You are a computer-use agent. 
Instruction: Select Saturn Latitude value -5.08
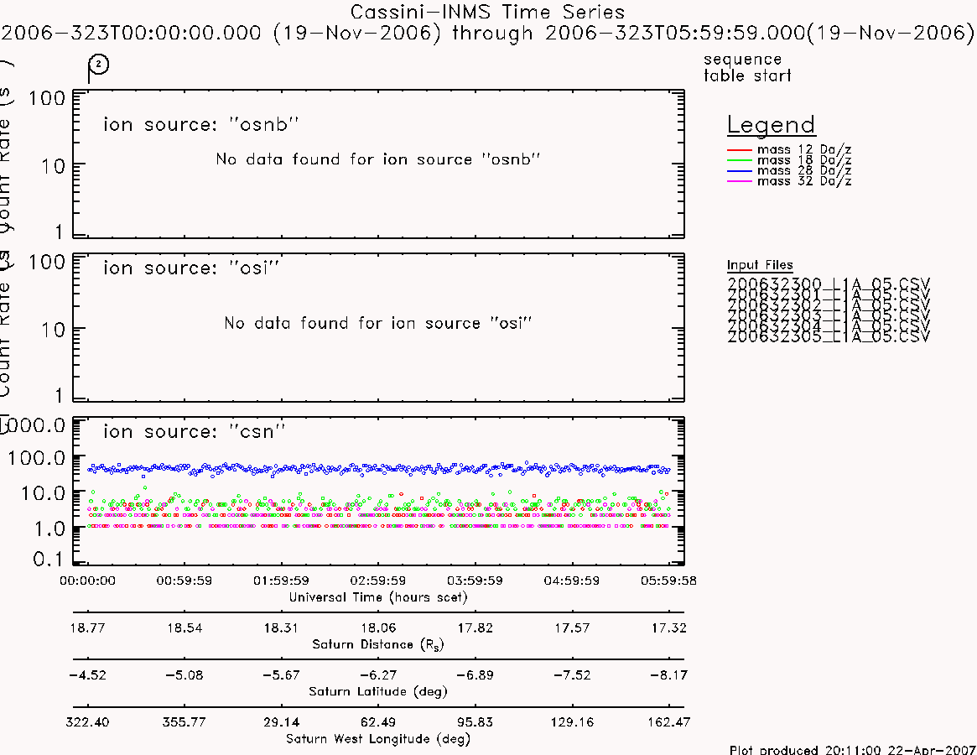(184, 675)
